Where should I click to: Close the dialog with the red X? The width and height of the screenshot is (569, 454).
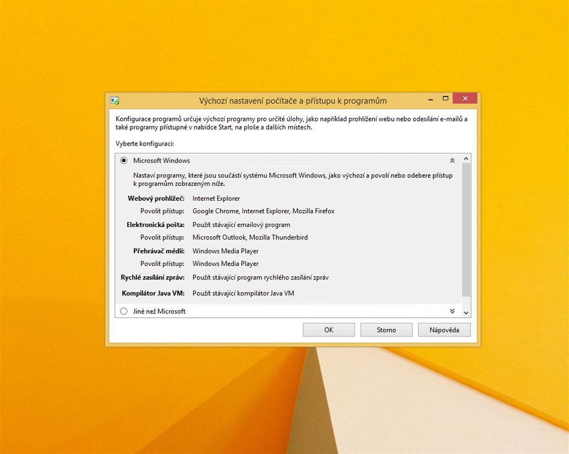(465, 98)
